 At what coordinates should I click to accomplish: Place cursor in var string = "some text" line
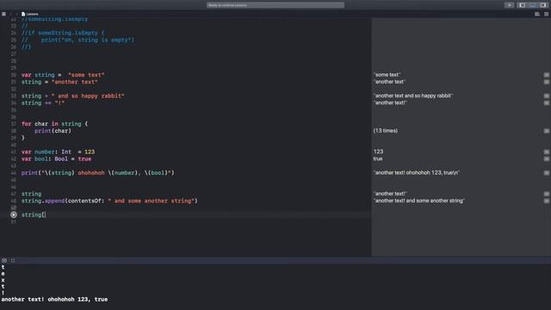pyautogui.click(x=63, y=75)
